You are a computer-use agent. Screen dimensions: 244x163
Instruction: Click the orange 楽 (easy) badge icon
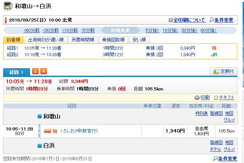coord(43,71)
